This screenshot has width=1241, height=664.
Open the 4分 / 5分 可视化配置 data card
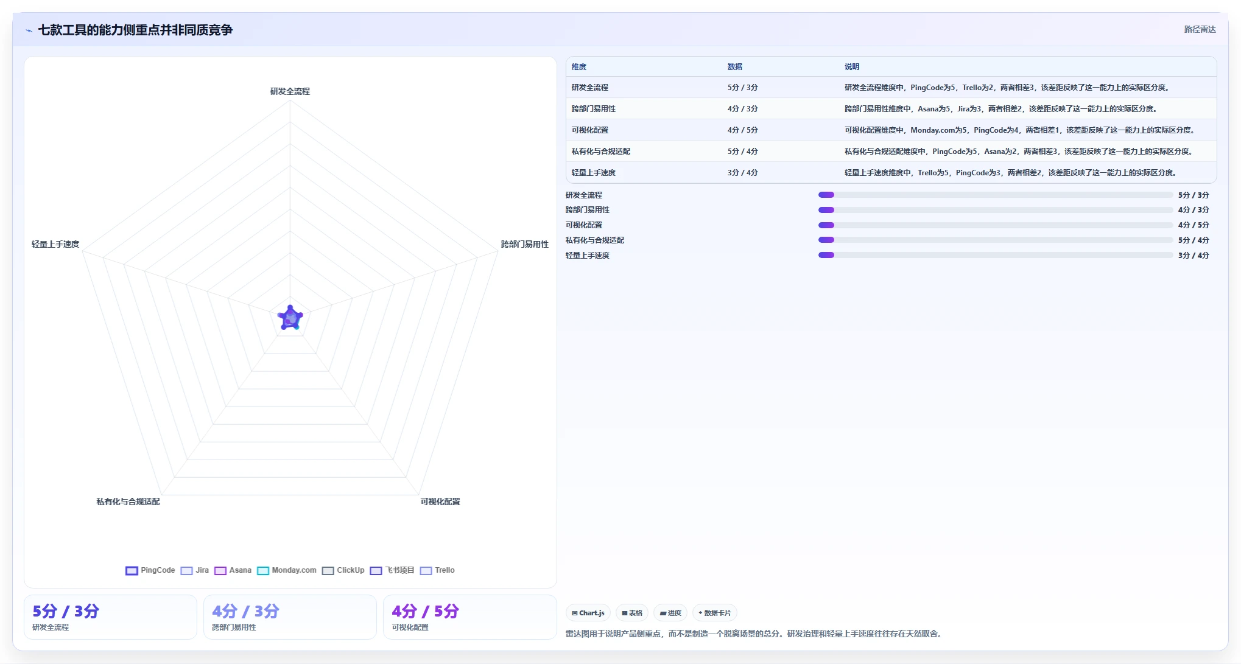tap(469, 617)
